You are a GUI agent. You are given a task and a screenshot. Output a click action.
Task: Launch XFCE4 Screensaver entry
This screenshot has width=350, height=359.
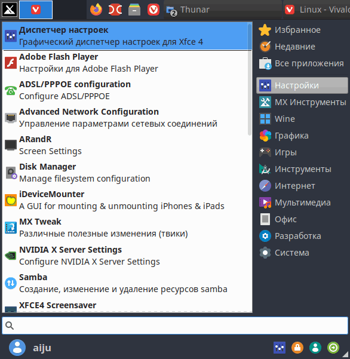[127, 305]
